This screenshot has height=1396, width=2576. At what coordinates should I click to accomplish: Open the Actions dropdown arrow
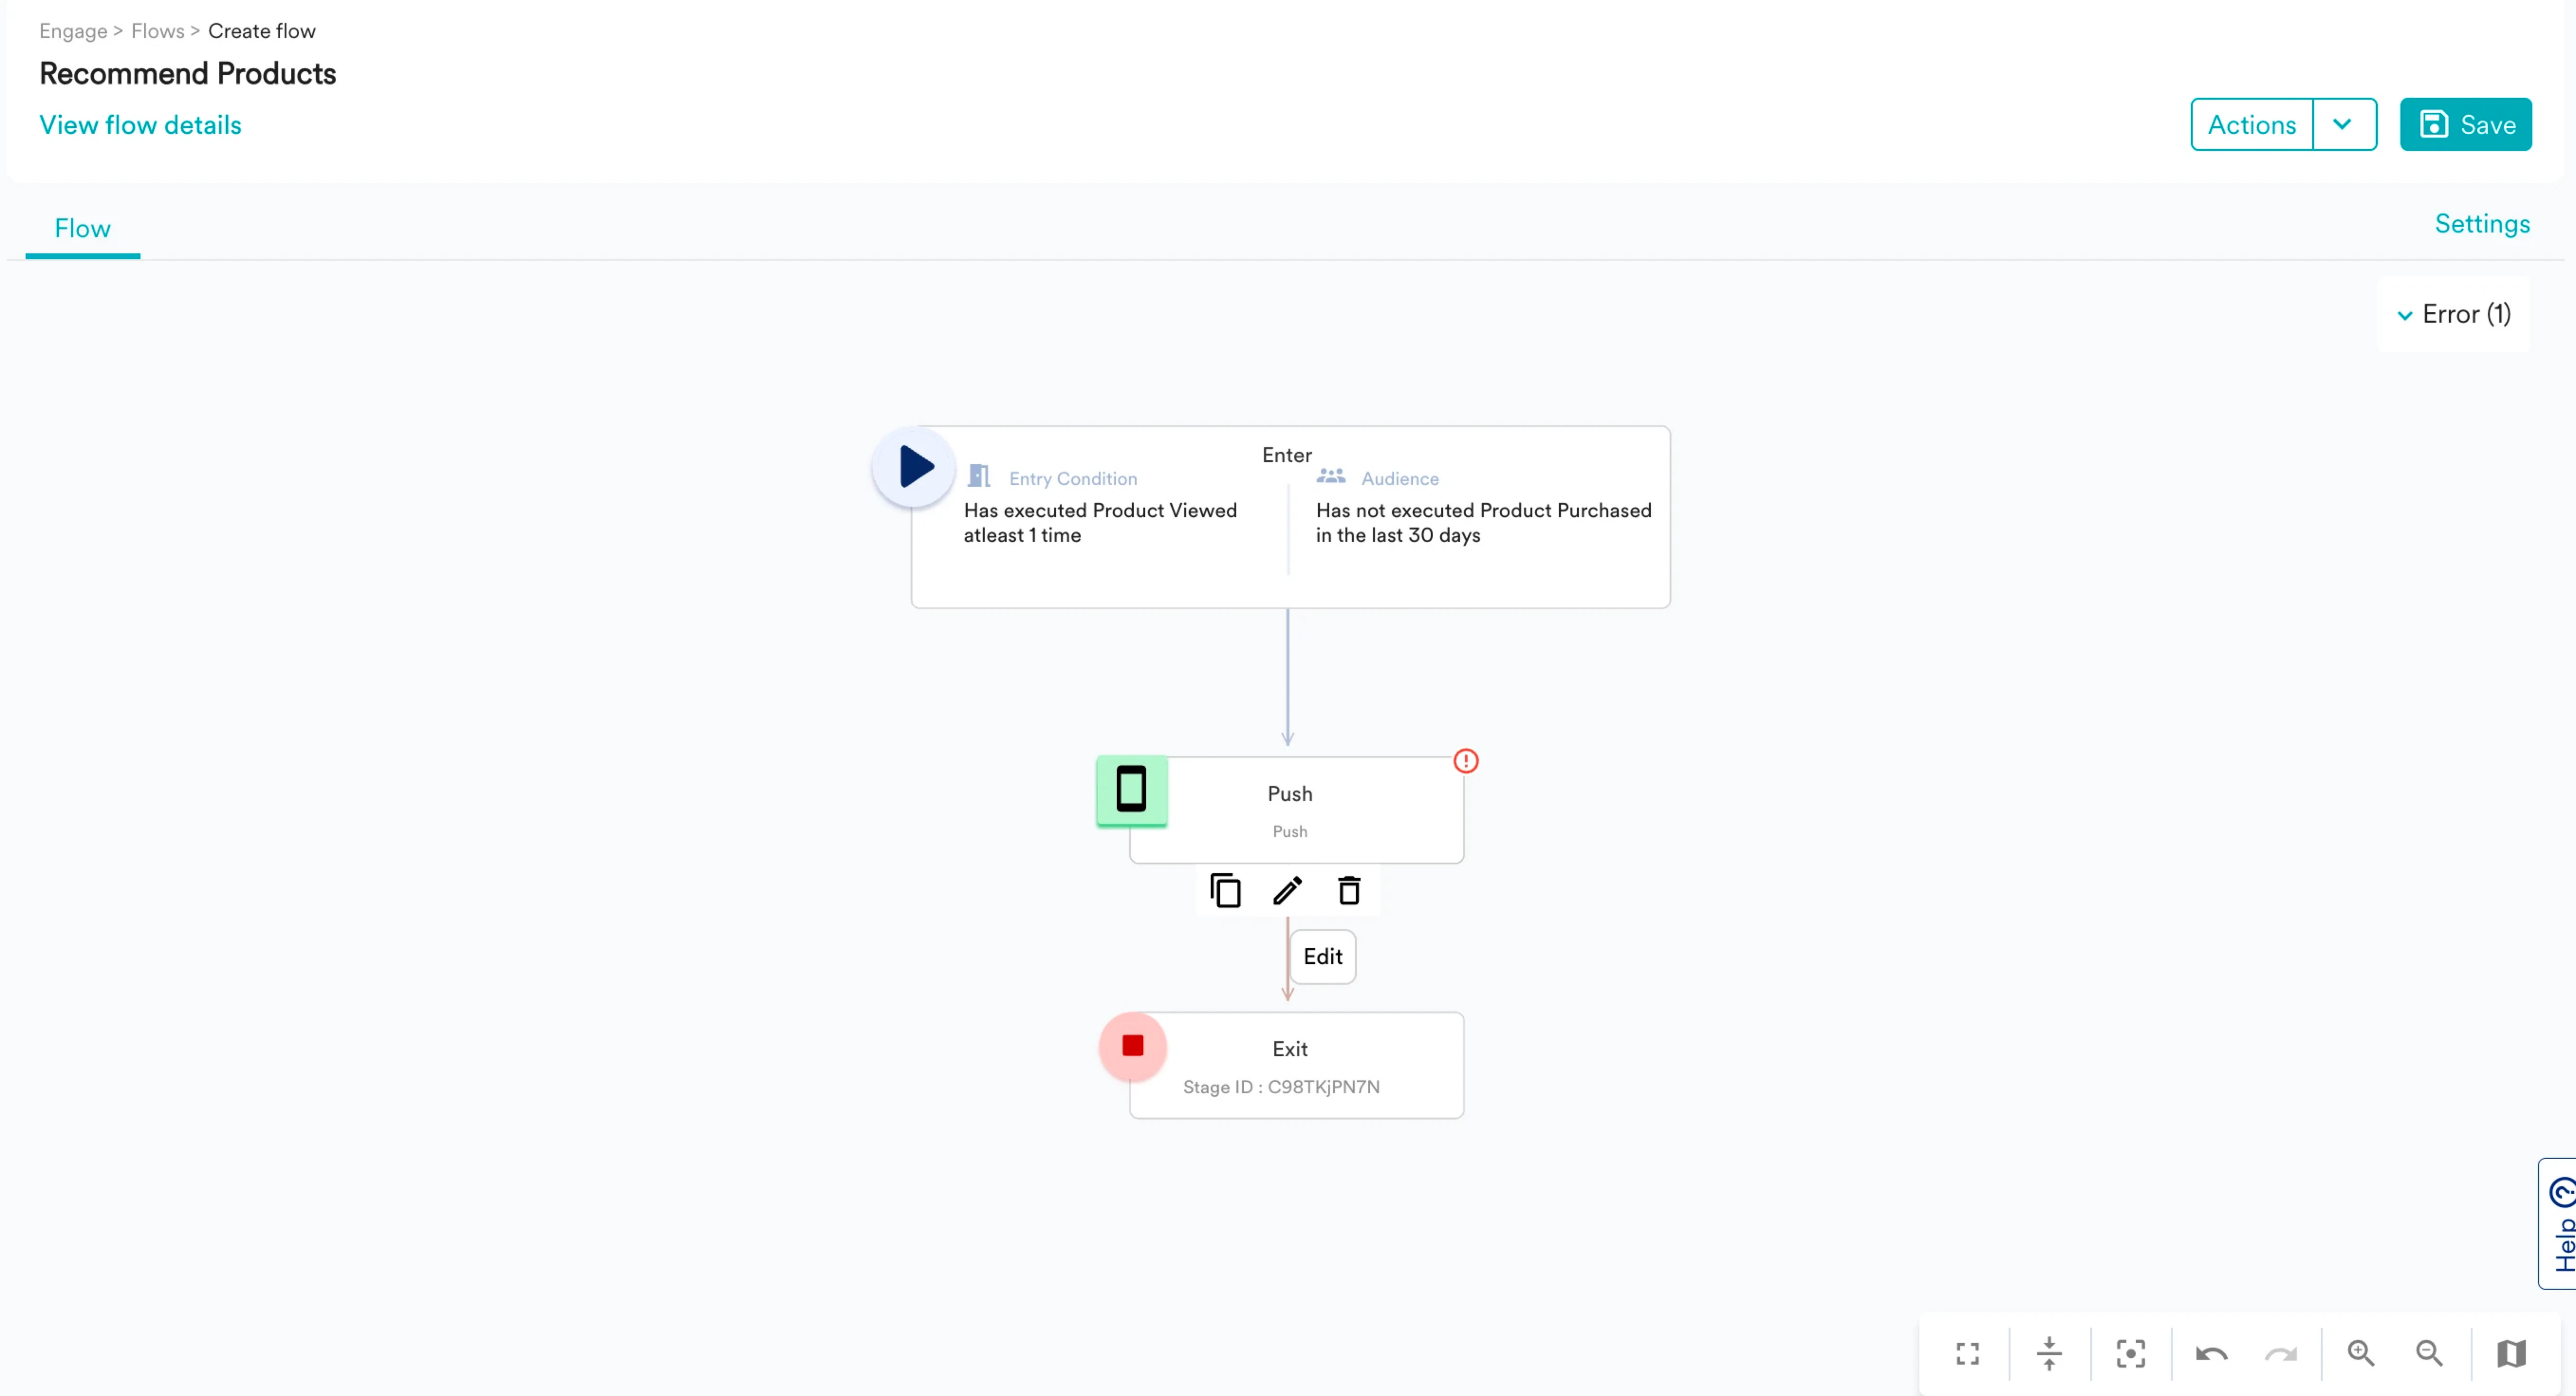coord(2342,124)
